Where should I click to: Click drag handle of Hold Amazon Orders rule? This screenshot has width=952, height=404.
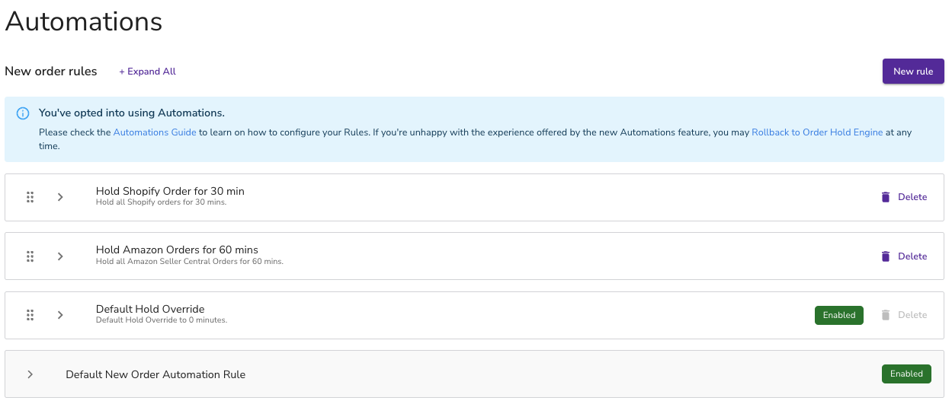pos(30,256)
